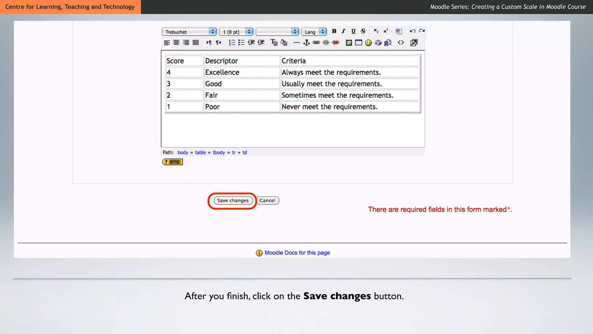Click the Poor descriptor cell

pos(242,107)
